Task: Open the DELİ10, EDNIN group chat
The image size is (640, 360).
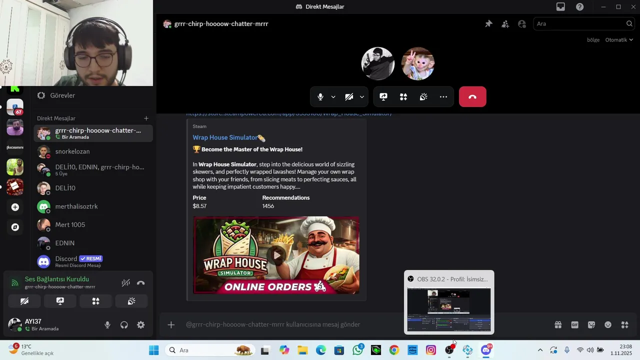Action: tap(93, 170)
